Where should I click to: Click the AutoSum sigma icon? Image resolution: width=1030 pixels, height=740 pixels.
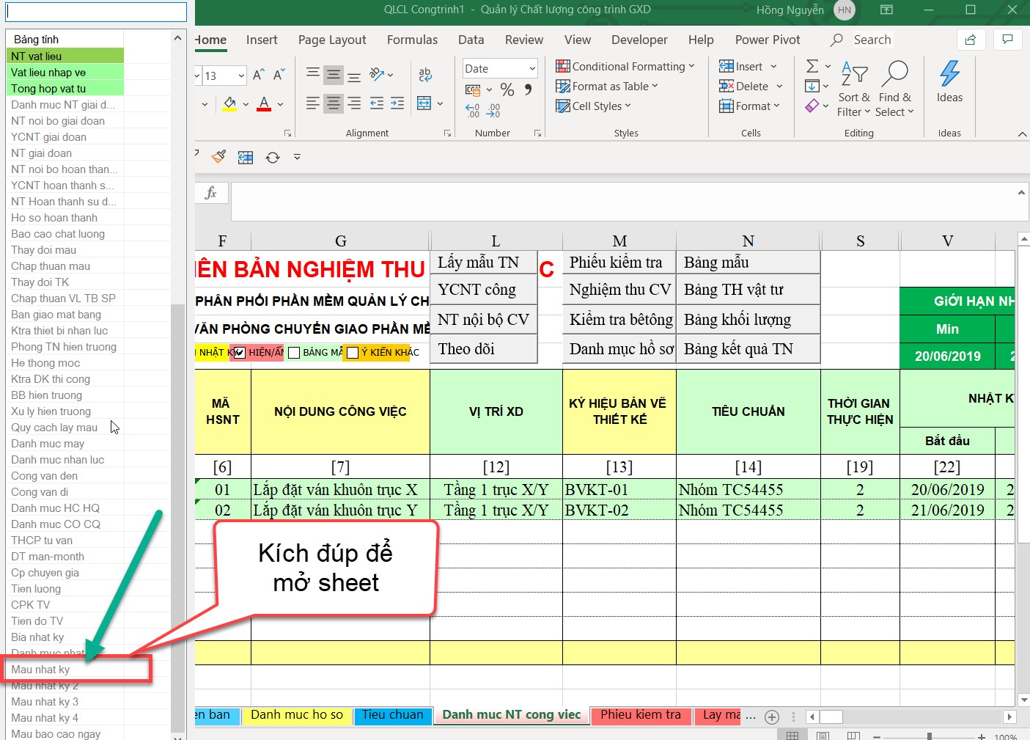812,67
